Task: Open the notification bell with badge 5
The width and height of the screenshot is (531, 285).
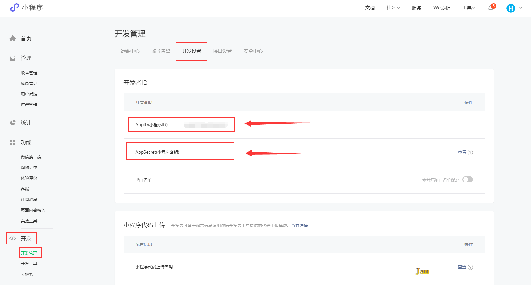Action: 491,7
